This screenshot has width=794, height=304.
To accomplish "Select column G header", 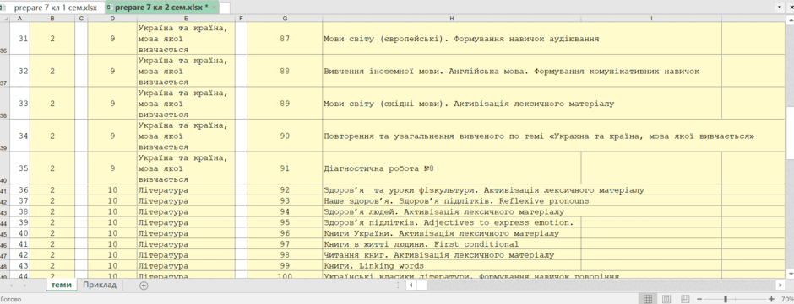I will click(285, 19).
